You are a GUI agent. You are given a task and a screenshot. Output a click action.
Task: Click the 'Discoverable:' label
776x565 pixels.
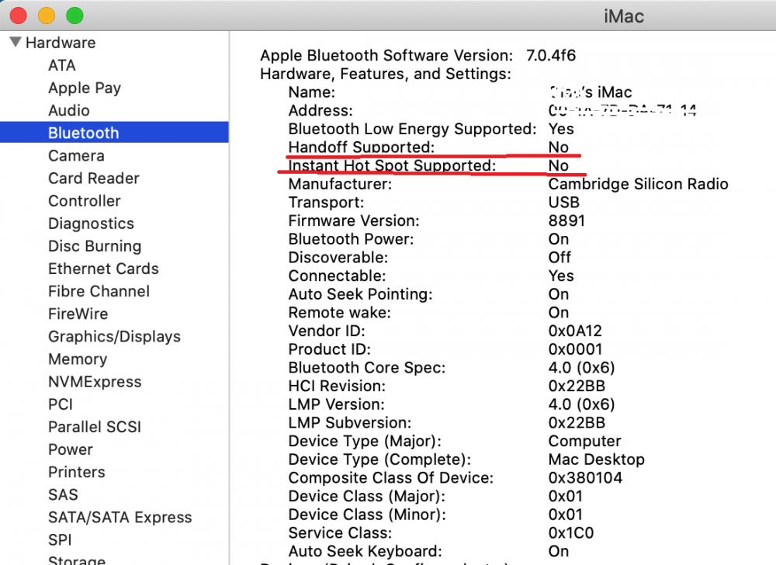click(338, 257)
